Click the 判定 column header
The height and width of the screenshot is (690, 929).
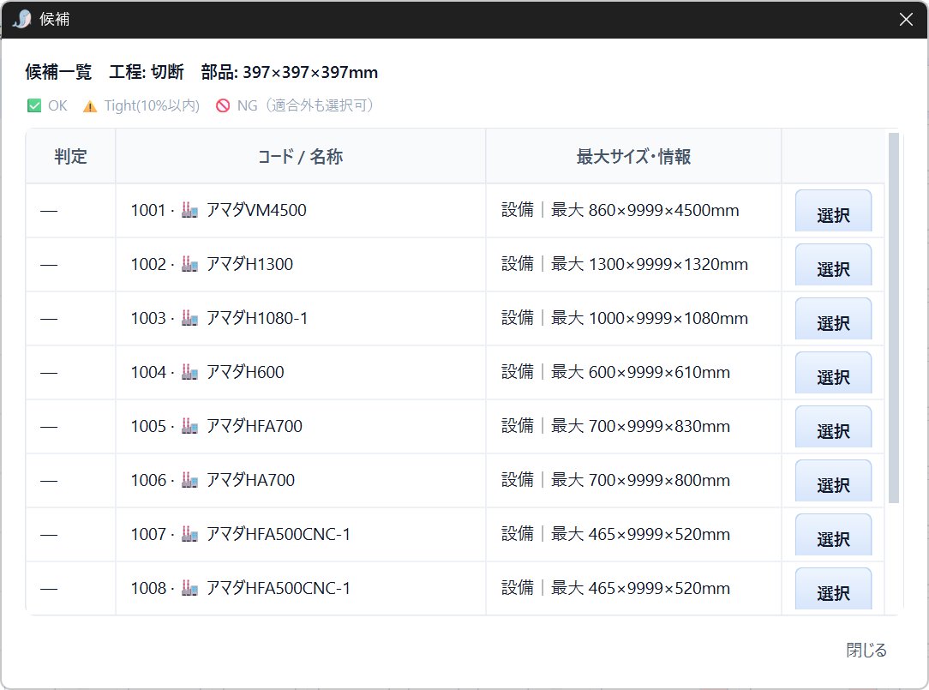[70, 157]
